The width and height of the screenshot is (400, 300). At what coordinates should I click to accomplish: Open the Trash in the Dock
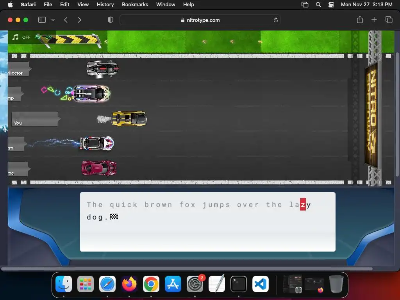point(336,284)
